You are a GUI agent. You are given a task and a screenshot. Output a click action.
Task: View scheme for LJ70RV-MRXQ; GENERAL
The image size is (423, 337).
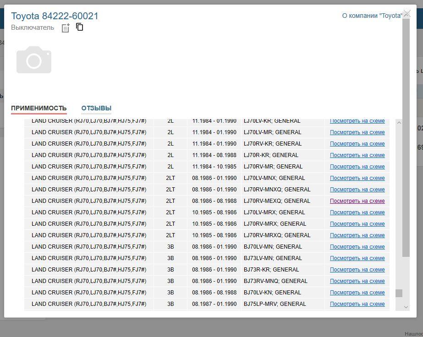[x=357, y=235]
